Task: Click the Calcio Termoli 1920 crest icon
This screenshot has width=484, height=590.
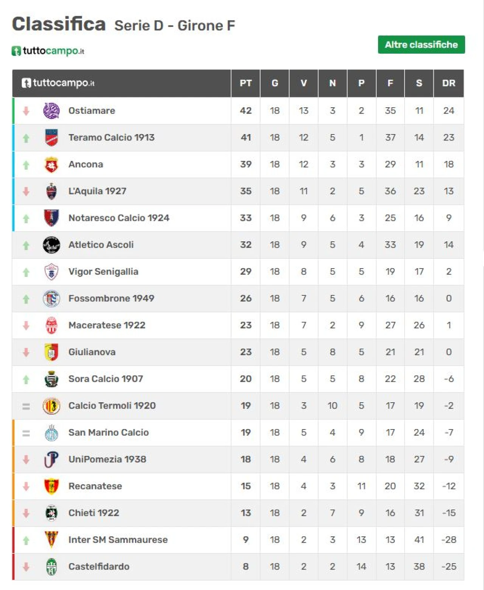Action: [x=51, y=406]
